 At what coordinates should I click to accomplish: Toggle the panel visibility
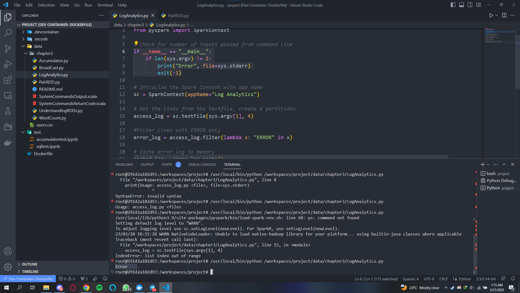coord(461,5)
